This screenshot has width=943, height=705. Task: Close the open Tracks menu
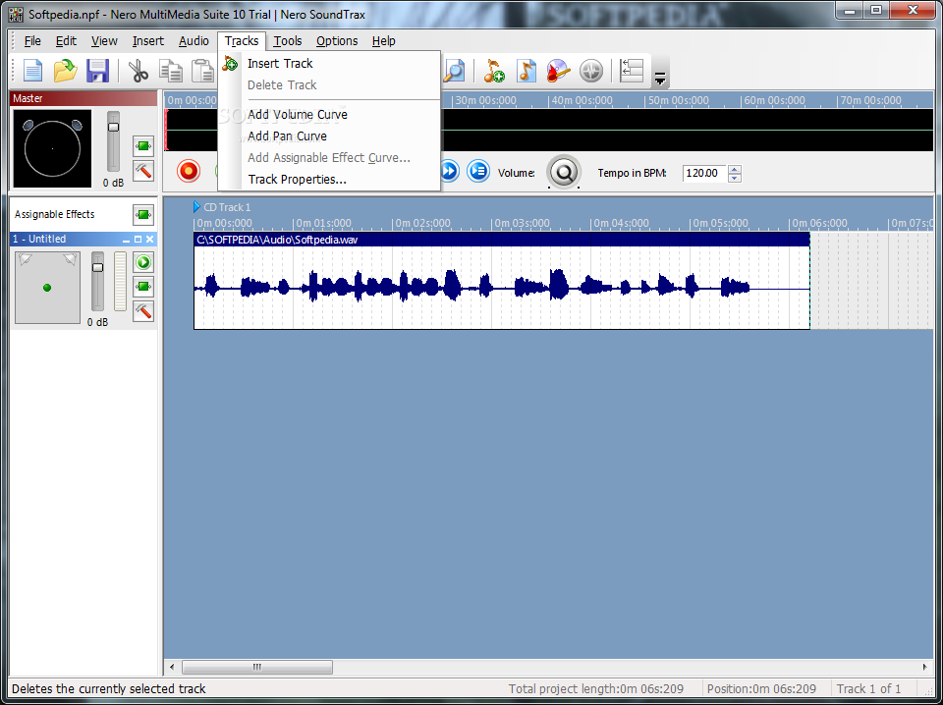tap(242, 41)
